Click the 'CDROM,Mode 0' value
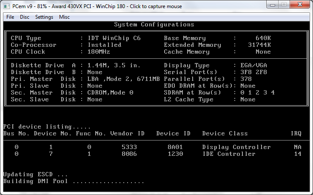 [110, 92]
